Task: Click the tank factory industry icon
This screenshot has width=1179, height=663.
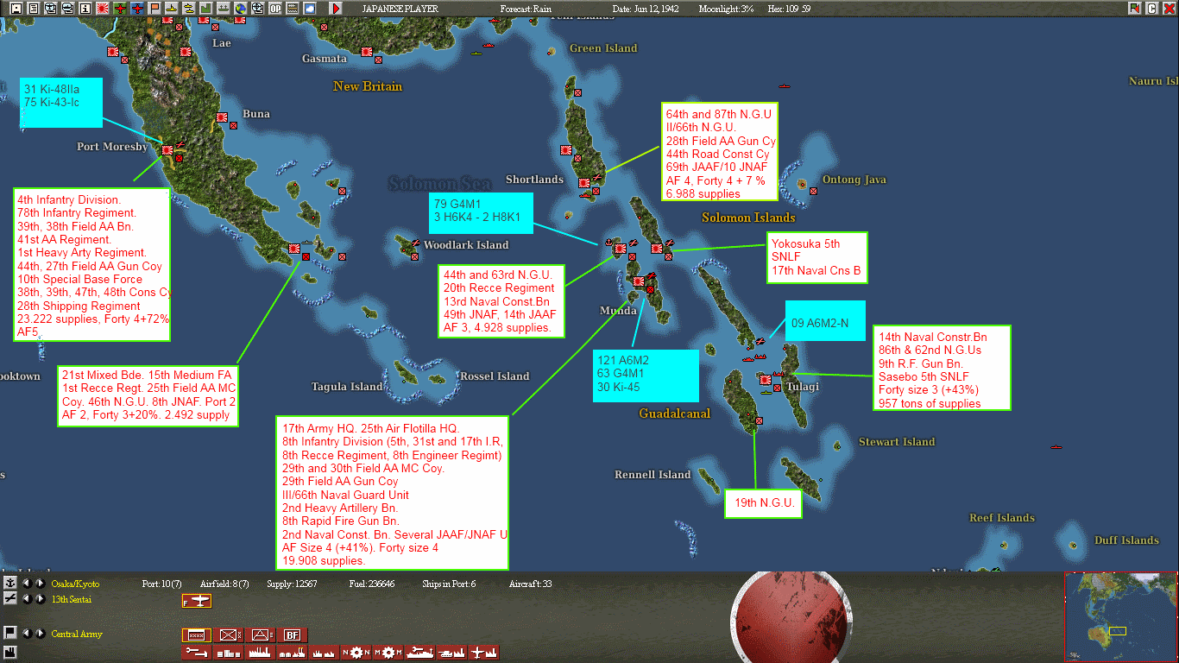Action: [x=451, y=653]
